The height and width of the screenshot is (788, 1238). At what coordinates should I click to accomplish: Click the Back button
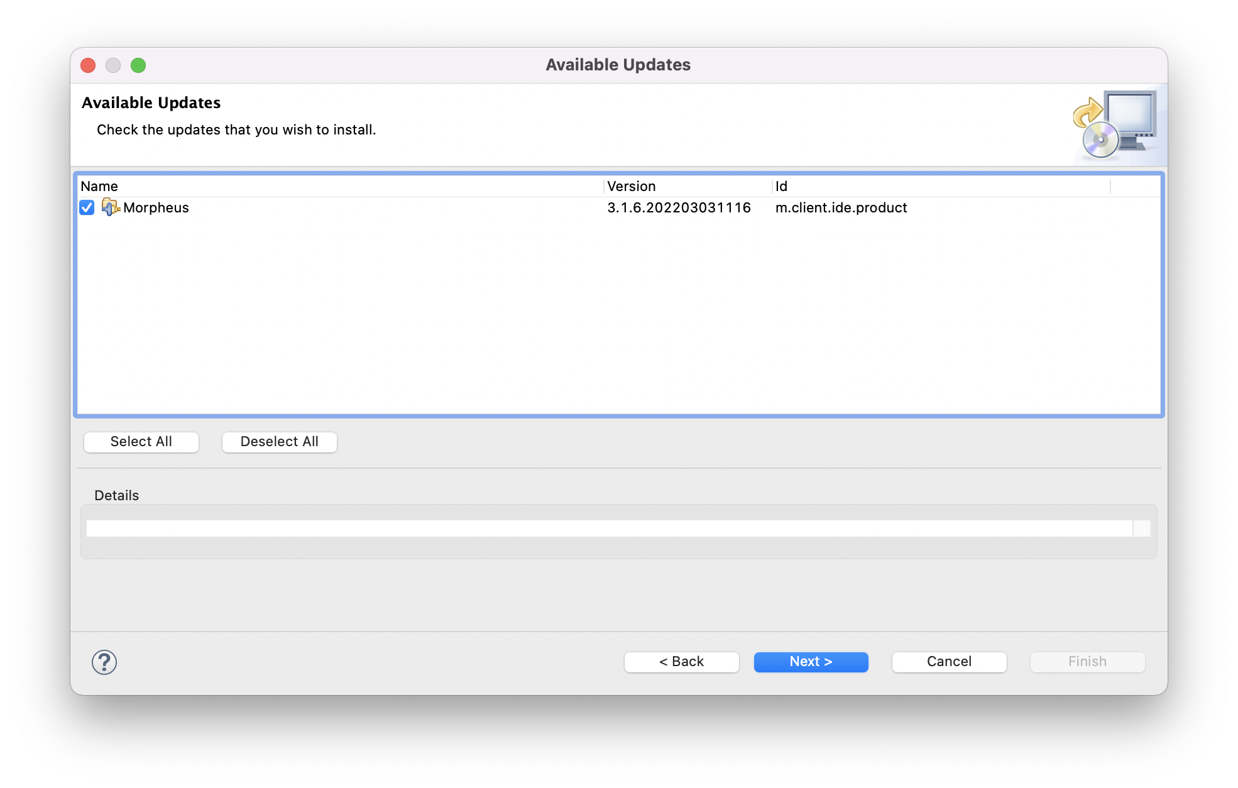pos(681,662)
